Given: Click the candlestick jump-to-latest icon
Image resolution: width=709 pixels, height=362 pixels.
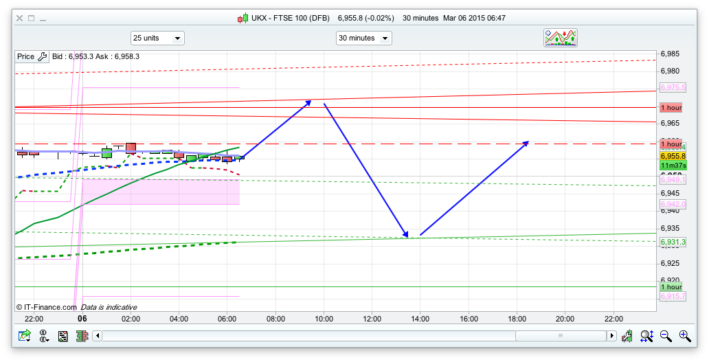Looking at the screenshot, I should [627, 336].
